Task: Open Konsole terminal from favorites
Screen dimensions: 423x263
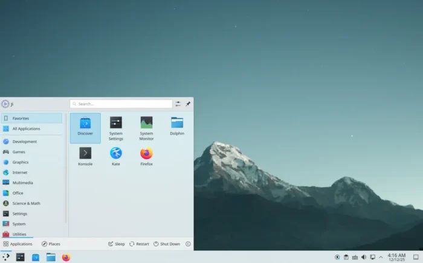Action: 85,156
